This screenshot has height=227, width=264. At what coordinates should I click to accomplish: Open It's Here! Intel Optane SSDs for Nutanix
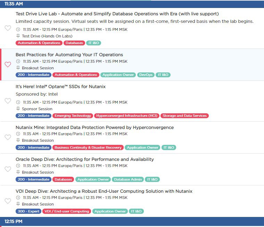pyautogui.click(x=60, y=87)
